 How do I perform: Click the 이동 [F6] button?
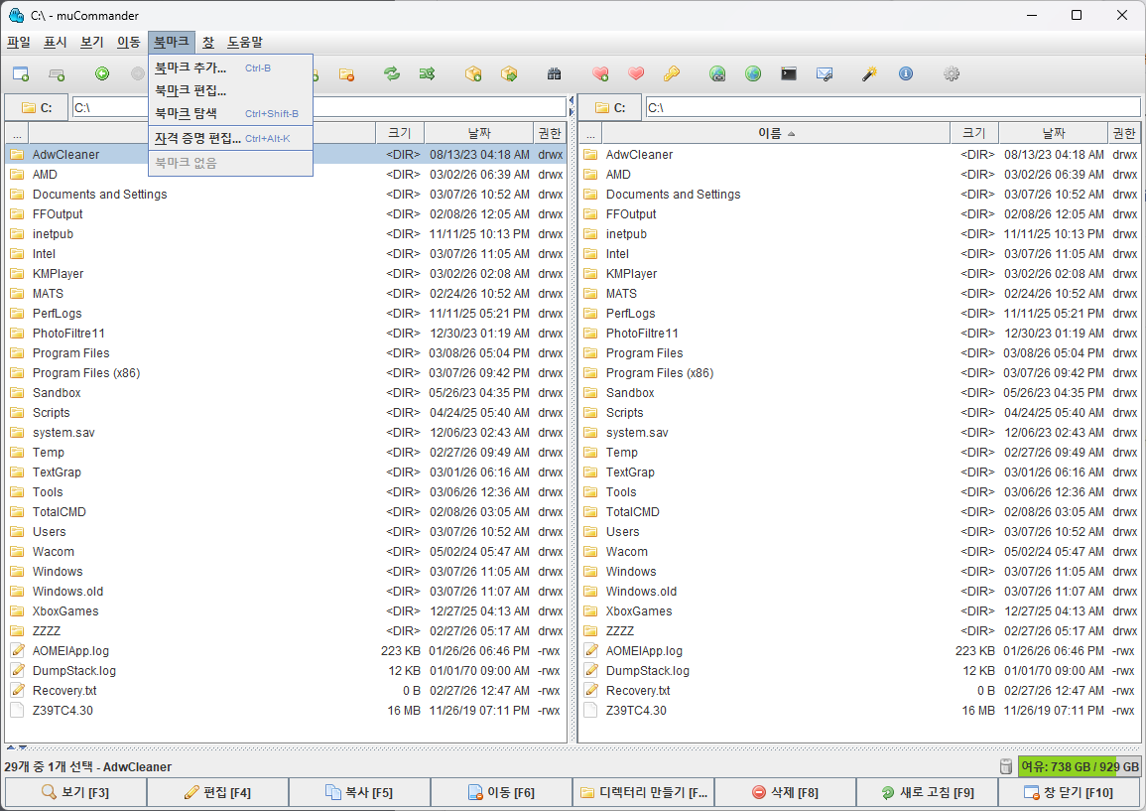tap(501, 792)
